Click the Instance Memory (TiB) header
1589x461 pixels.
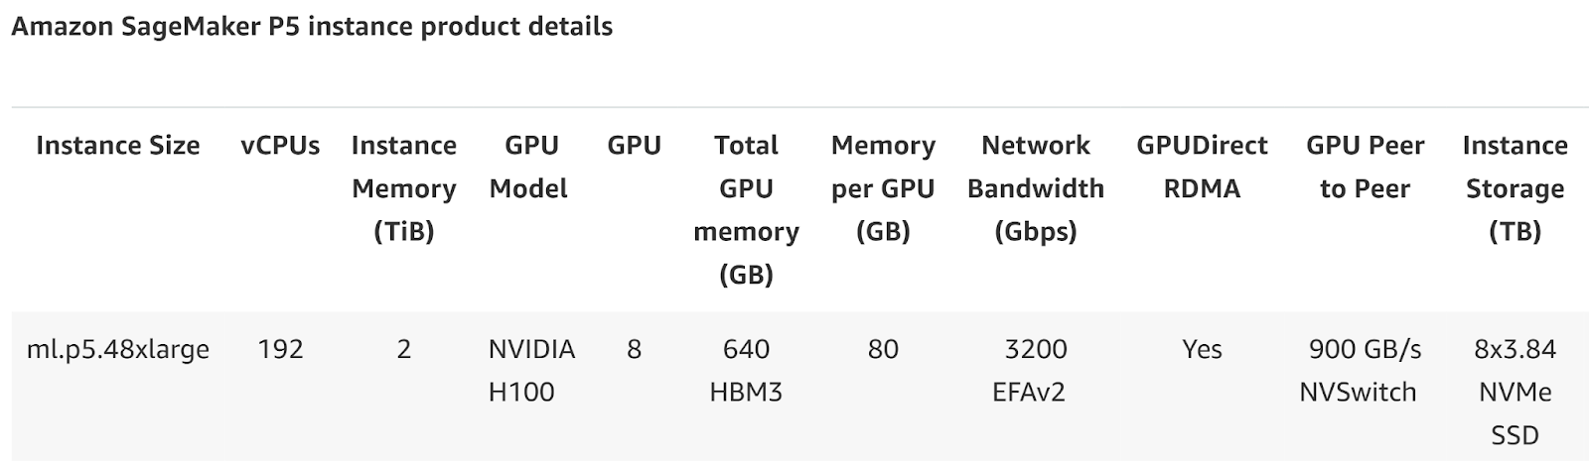404,188
